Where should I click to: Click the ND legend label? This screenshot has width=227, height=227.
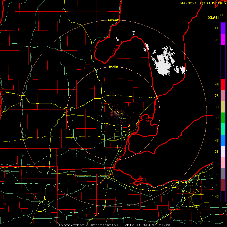(217, 196)
